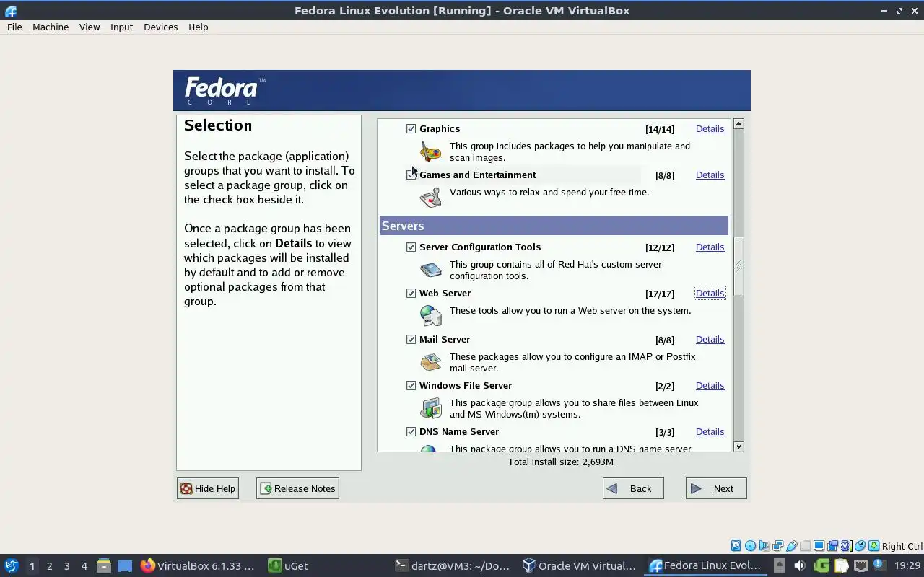
Task: Open Details for DNS Name Server
Action: coord(710,431)
